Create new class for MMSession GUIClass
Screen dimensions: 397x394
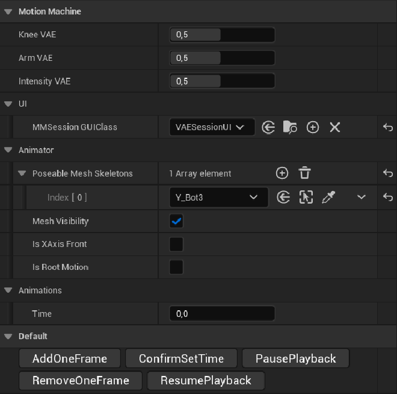[x=313, y=127]
